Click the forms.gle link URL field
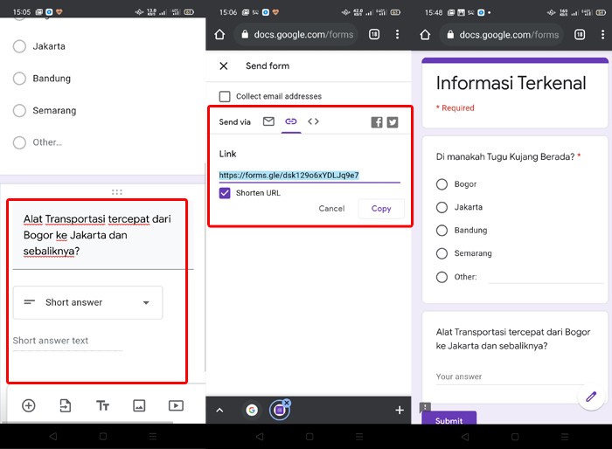 coord(309,176)
